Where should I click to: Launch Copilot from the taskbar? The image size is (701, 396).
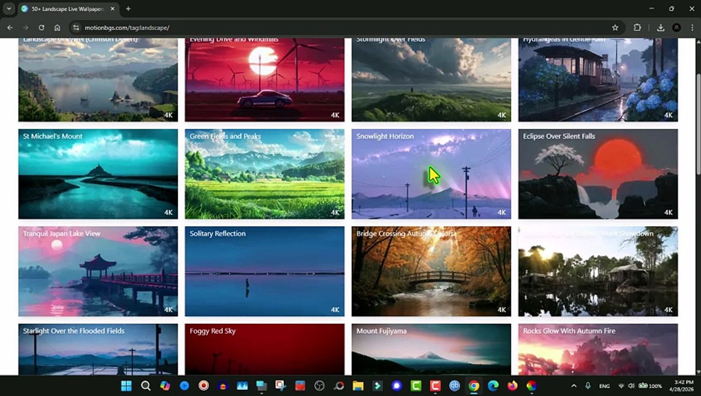[x=165, y=386]
